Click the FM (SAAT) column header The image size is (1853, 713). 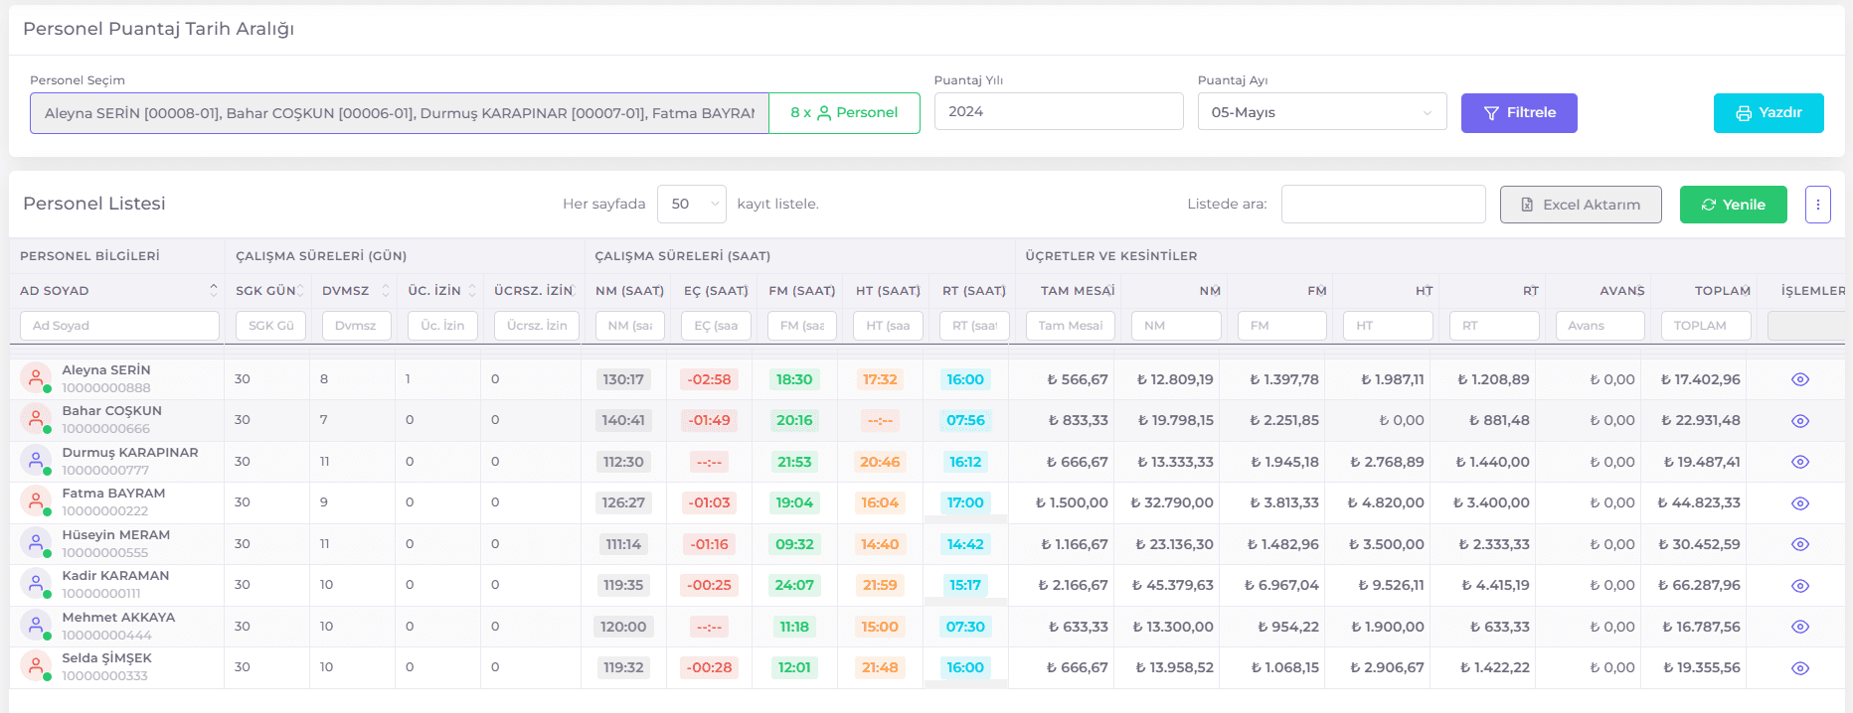[x=801, y=291]
